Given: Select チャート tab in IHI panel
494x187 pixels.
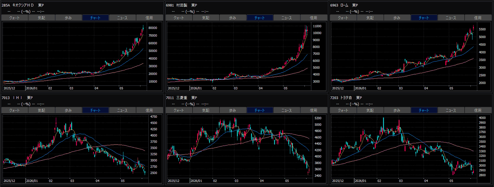Looking at the screenshot, I should (x=96, y=110).
